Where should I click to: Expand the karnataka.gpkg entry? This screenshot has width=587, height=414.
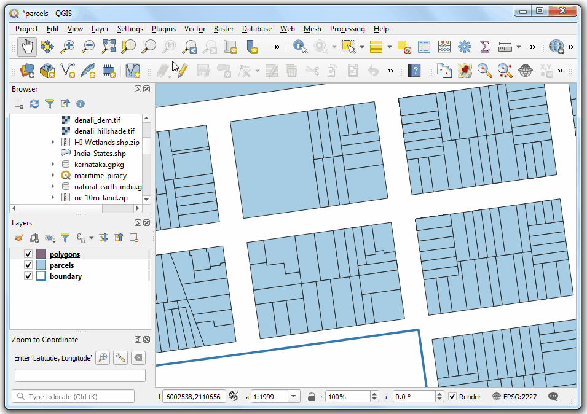point(52,163)
